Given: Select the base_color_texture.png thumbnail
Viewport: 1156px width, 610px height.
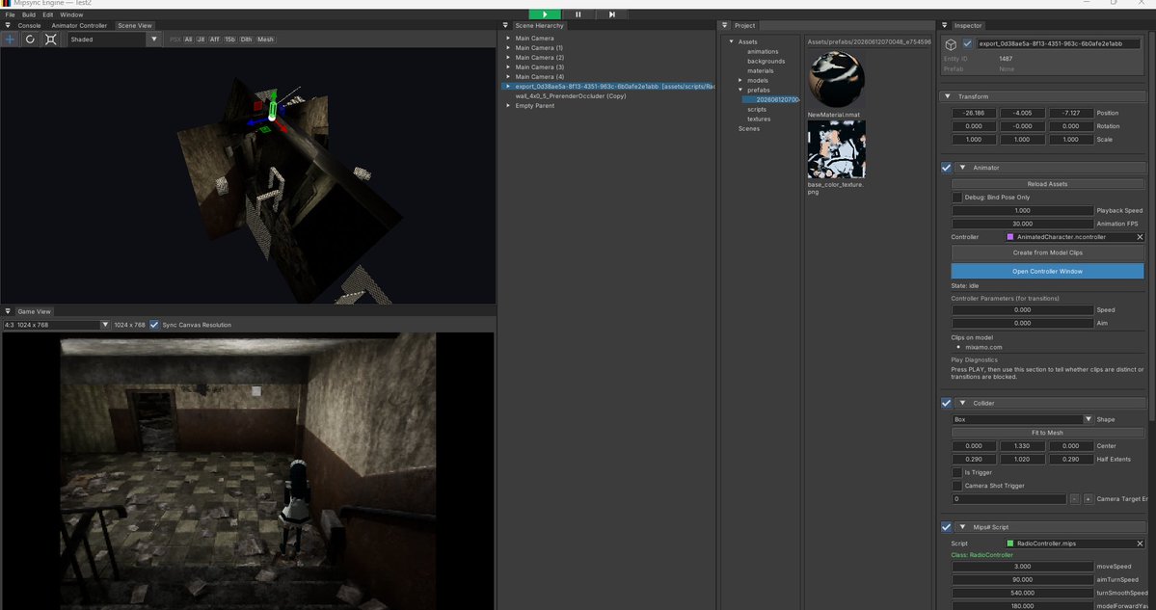Looking at the screenshot, I should pos(837,149).
